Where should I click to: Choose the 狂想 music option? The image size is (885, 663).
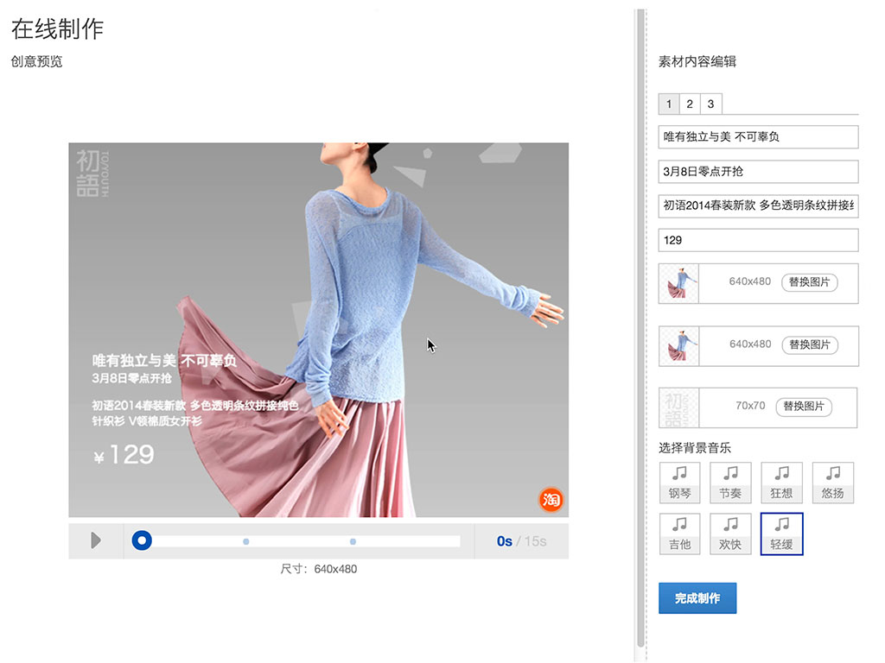[x=781, y=483]
